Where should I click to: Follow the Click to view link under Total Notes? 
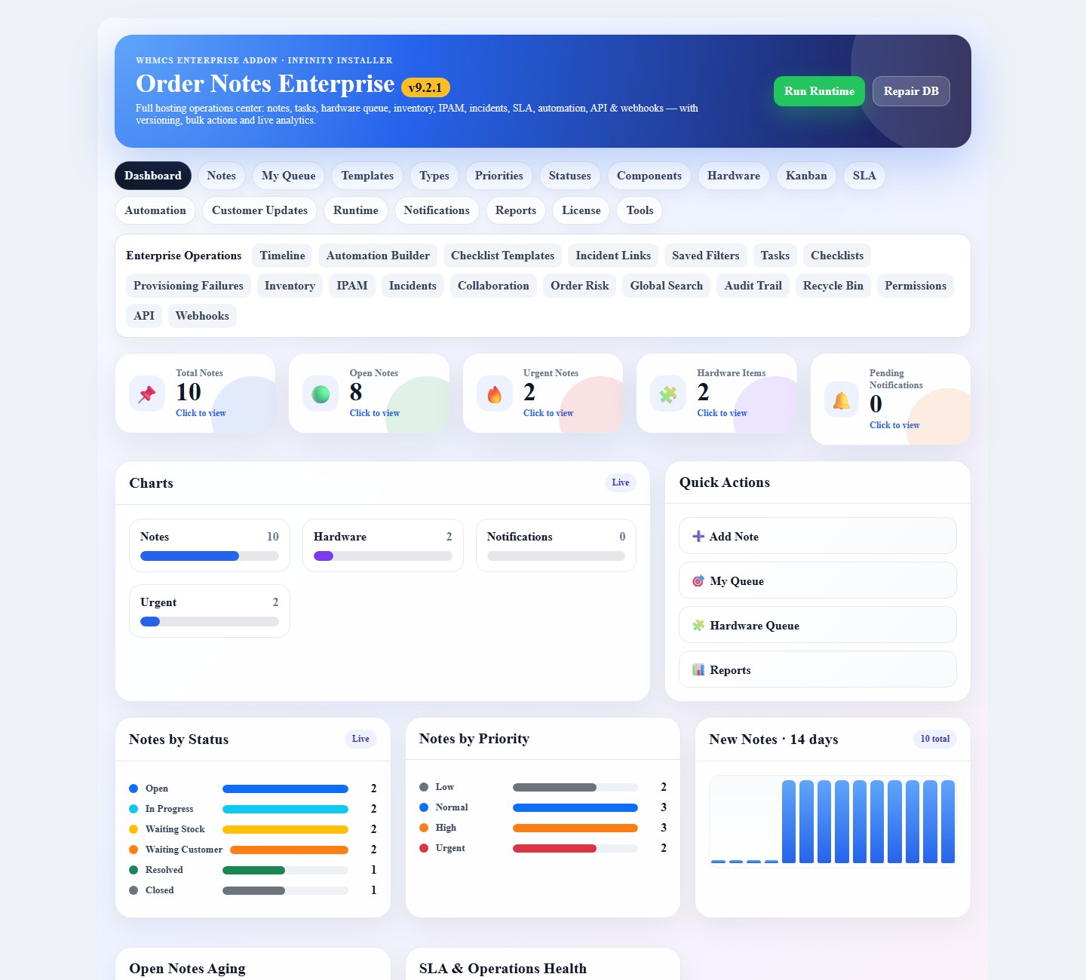[x=201, y=413]
